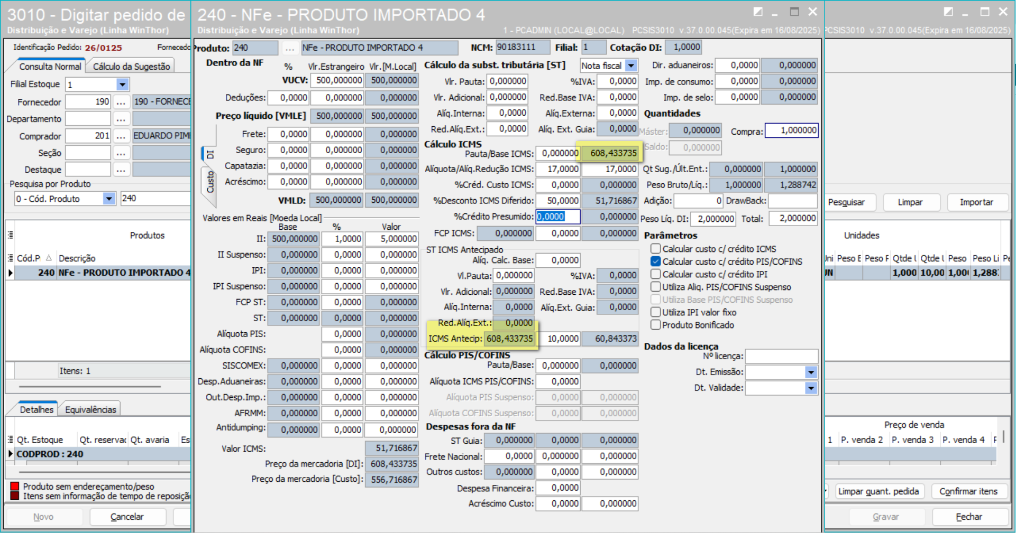Open Comprador lookup ellipsis button

pos(121,136)
